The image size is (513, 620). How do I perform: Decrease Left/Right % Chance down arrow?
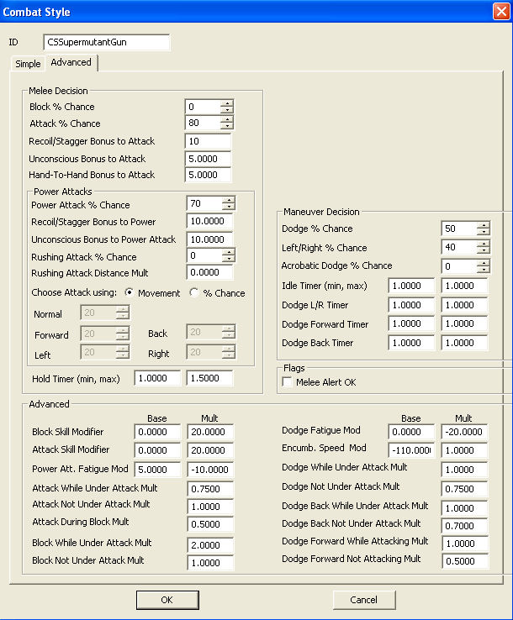point(484,250)
